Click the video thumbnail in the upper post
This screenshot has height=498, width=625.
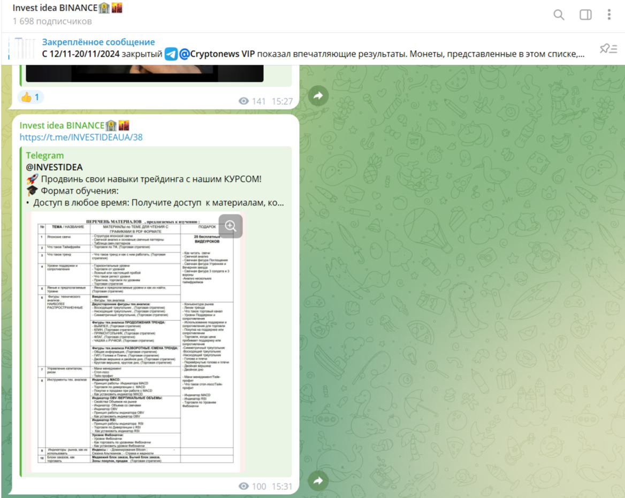[144, 73]
